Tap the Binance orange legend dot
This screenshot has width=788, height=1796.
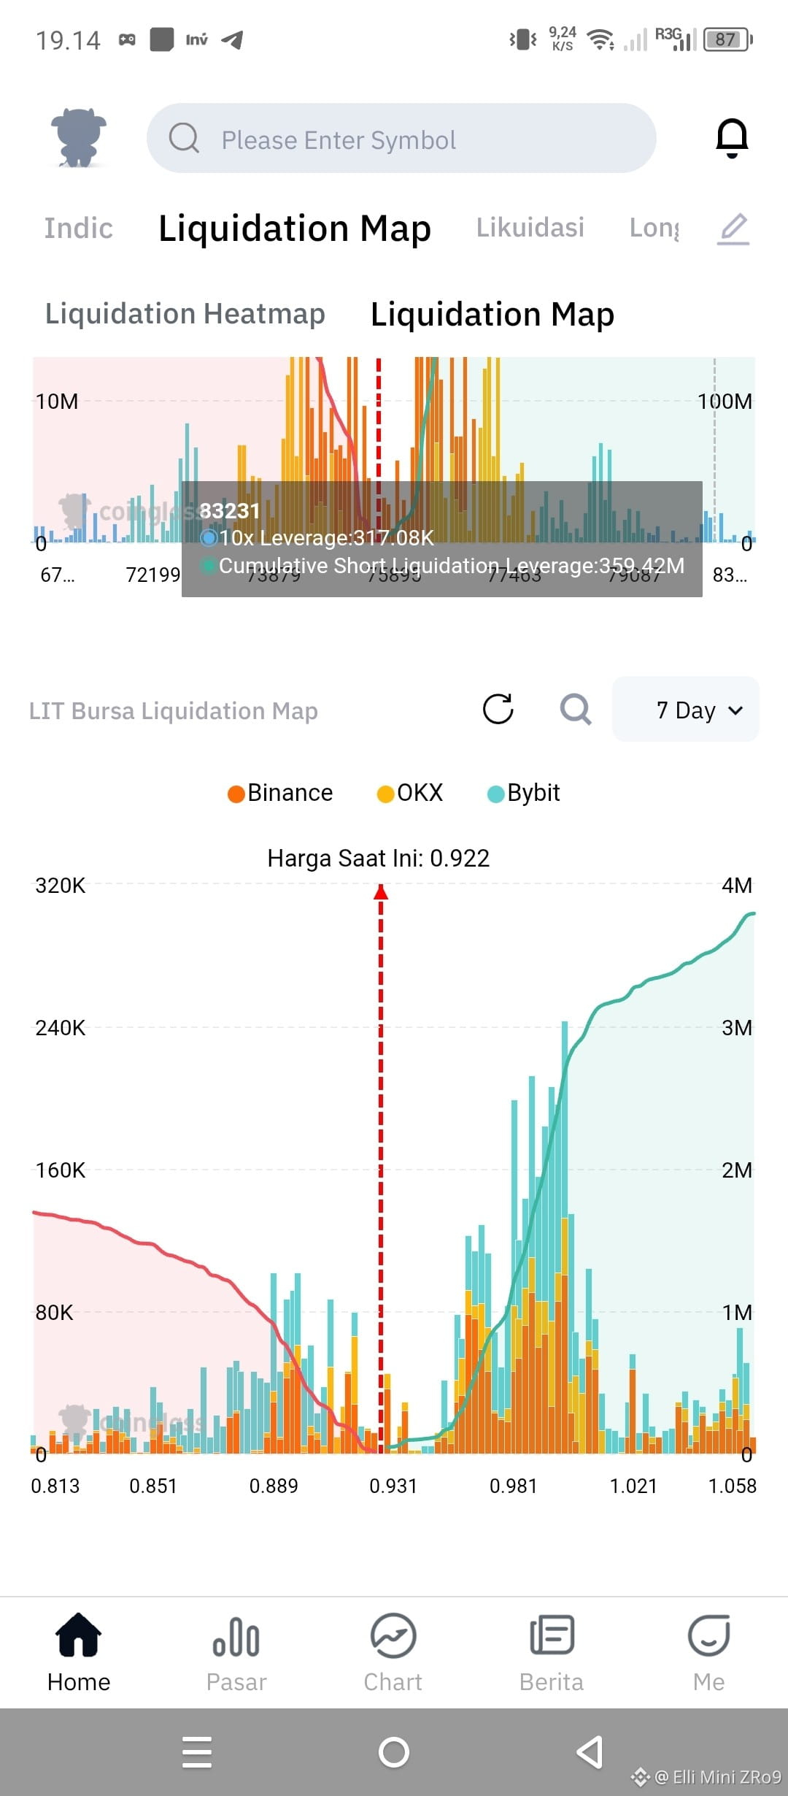(236, 794)
